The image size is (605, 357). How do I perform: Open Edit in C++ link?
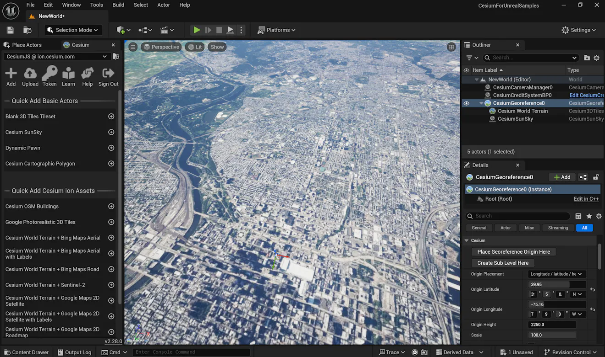[586, 199]
